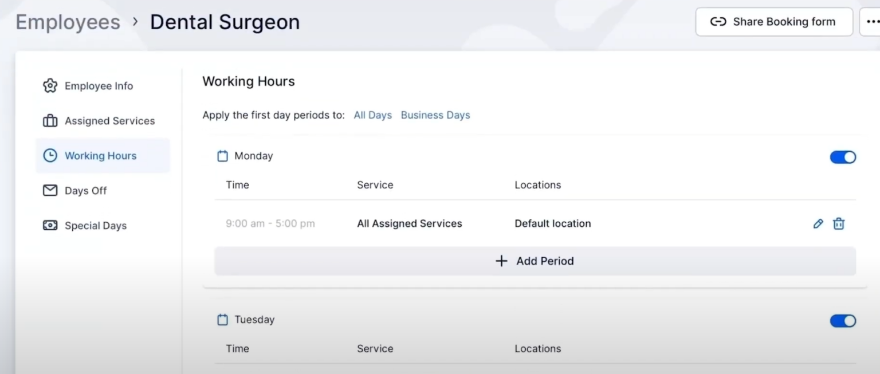Click the calendar icon next to Monday

(x=223, y=155)
